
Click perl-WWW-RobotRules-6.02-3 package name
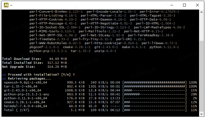coord(55,43)
